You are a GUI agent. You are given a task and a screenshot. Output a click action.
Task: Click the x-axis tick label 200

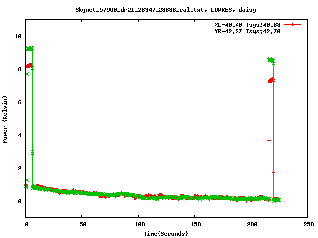pos(252,224)
